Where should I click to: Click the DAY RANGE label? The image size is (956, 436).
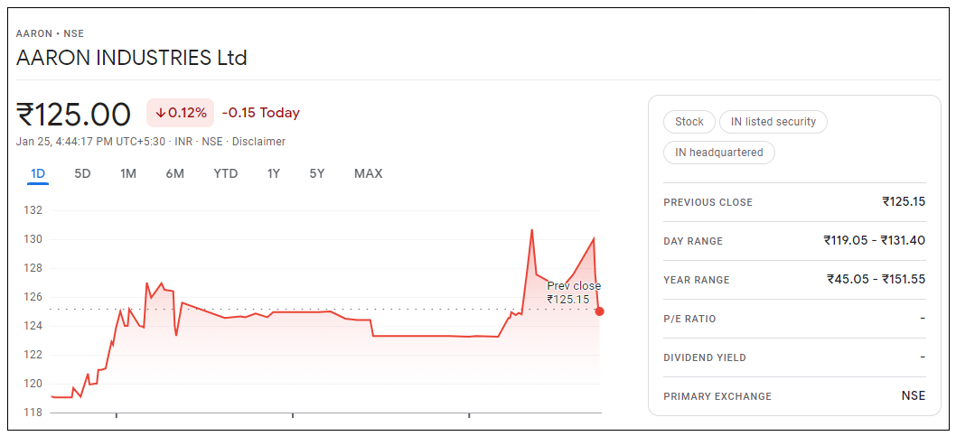(x=693, y=241)
